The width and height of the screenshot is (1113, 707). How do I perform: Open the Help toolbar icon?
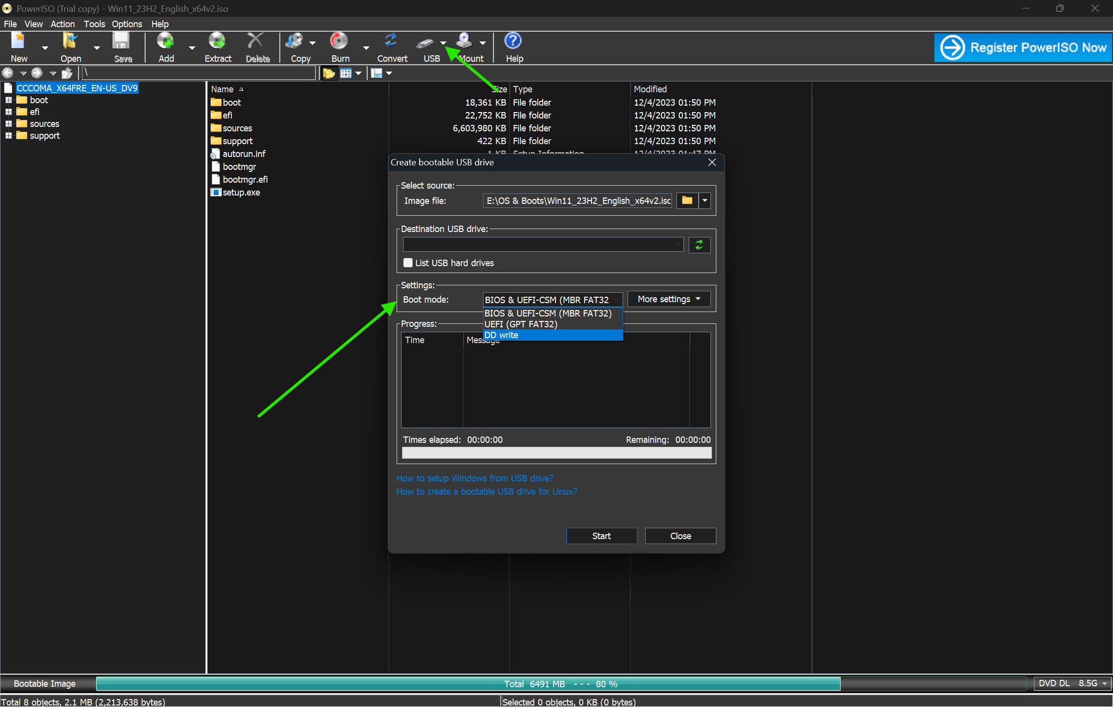click(513, 42)
